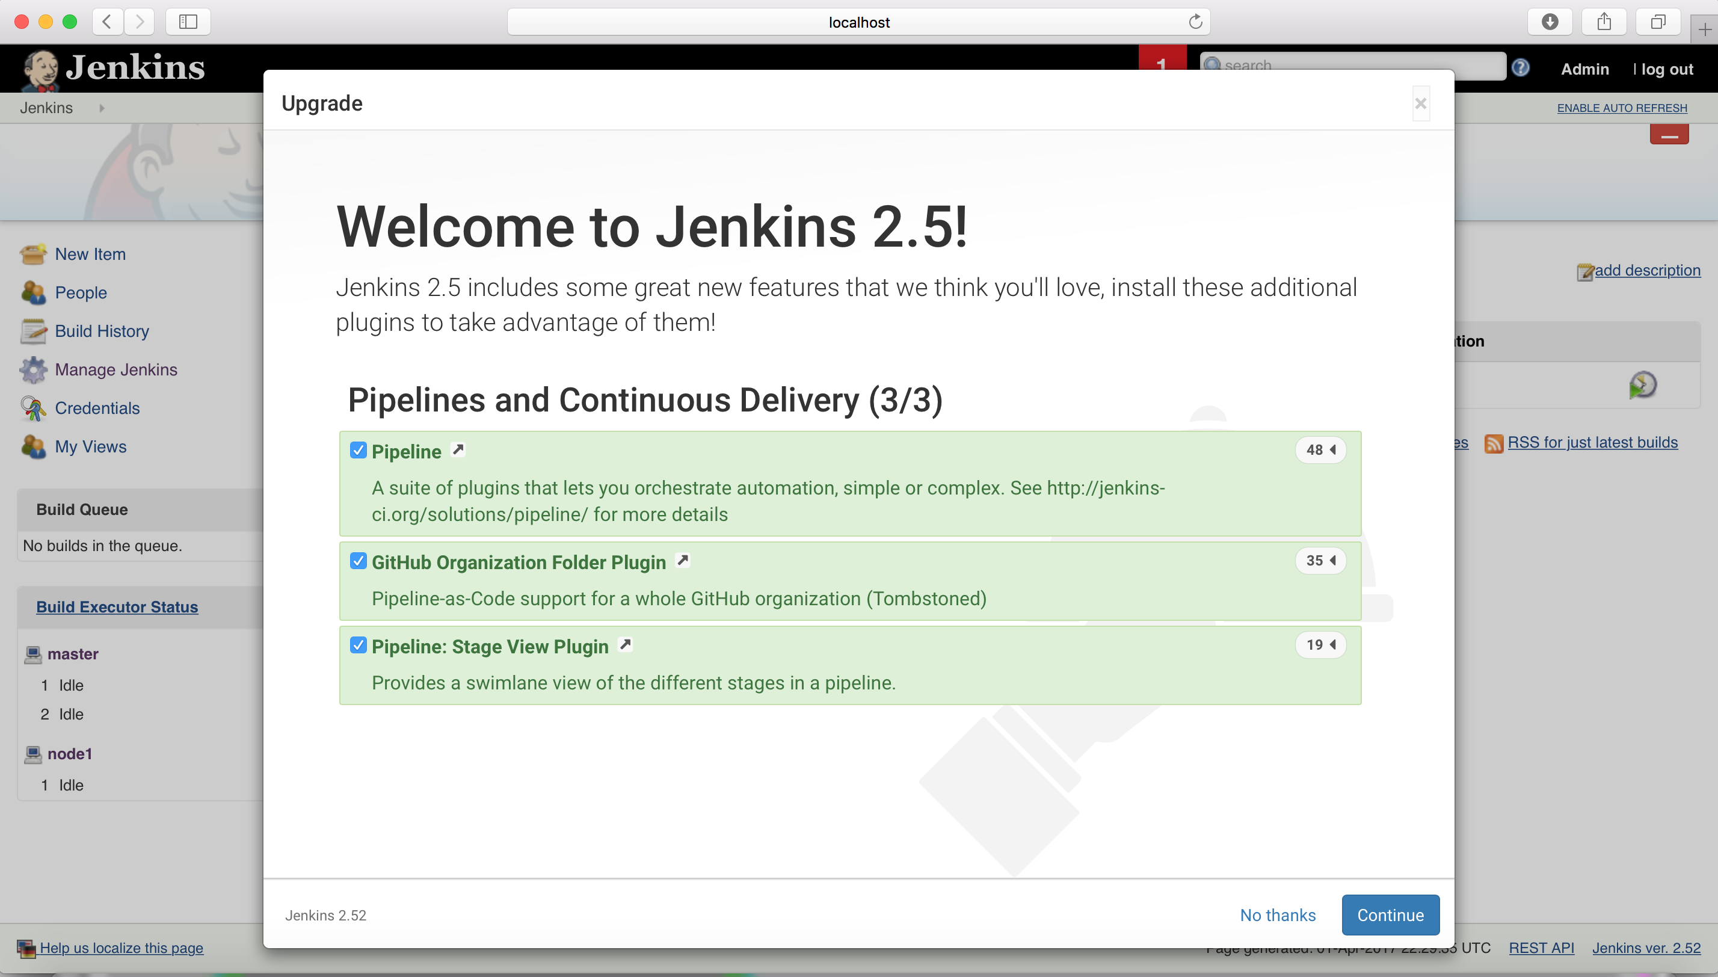Click the master node link
Screen dimensions: 1718x977
pyautogui.click(x=72, y=655)
